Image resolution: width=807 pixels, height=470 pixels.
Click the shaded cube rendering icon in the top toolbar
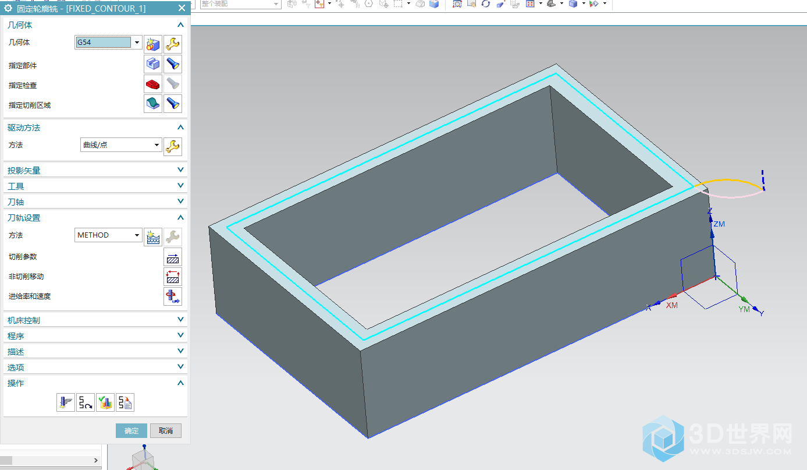(x=573, y=3)
